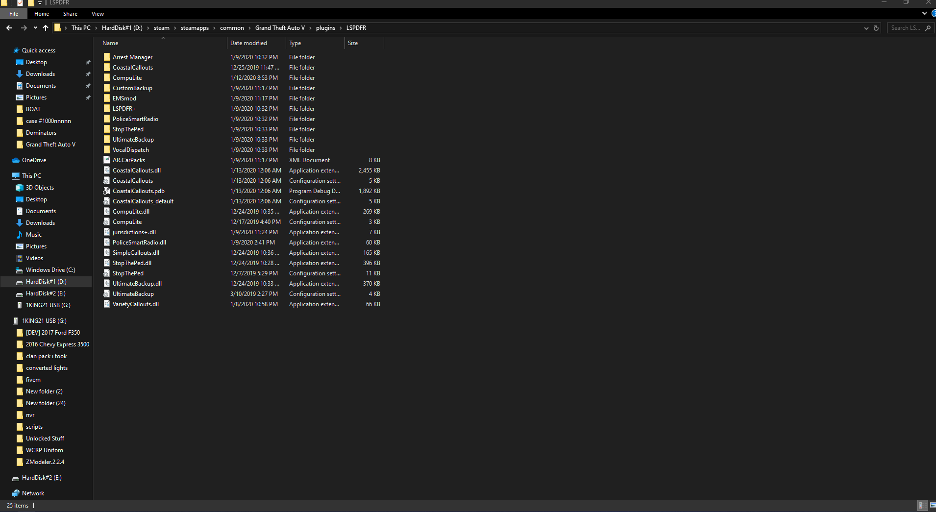936x512 pixels.
Task: Go up one folder level
Action: (x=46, y=28)
